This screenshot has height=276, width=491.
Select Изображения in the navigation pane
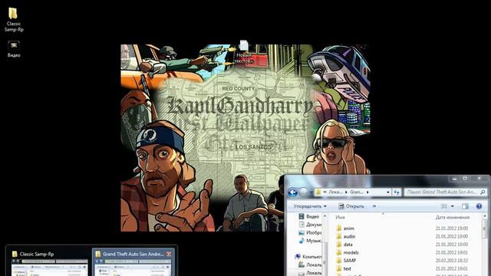click(x=310, y=232)
